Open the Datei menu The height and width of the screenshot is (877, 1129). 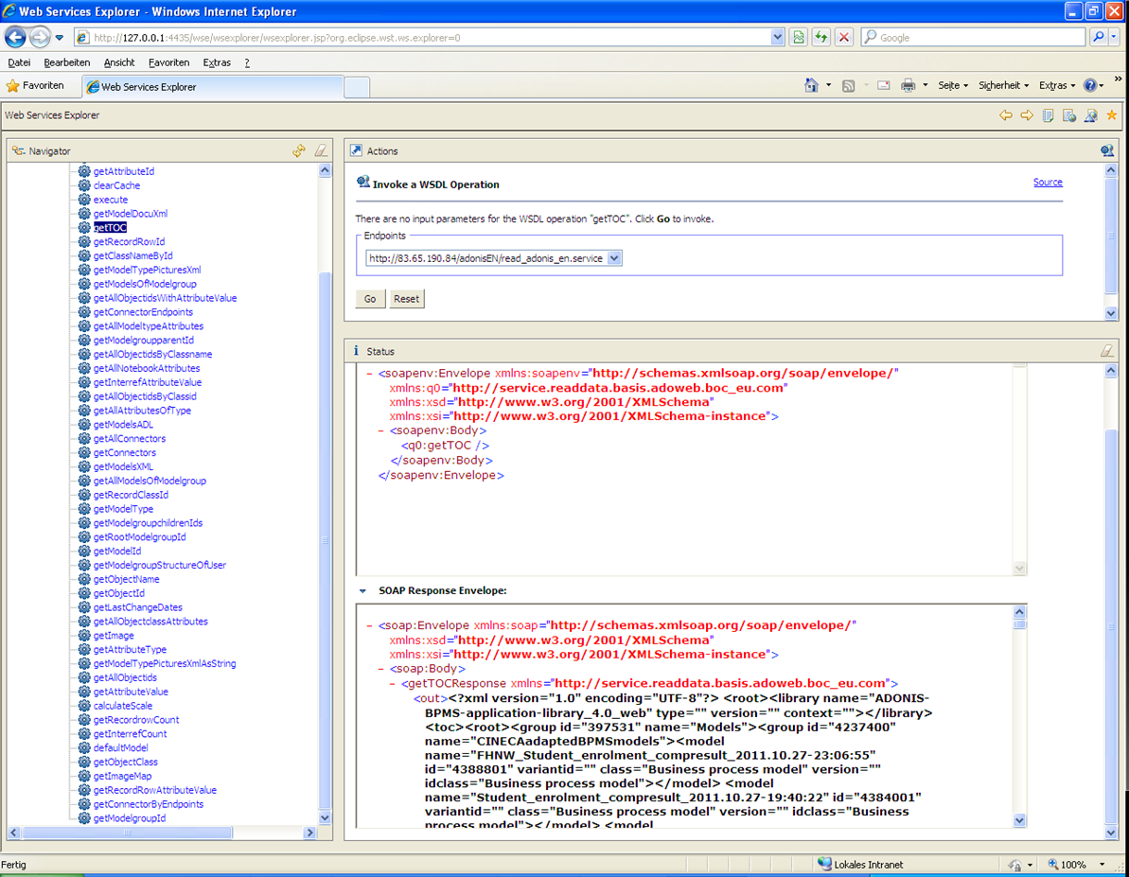19,62
